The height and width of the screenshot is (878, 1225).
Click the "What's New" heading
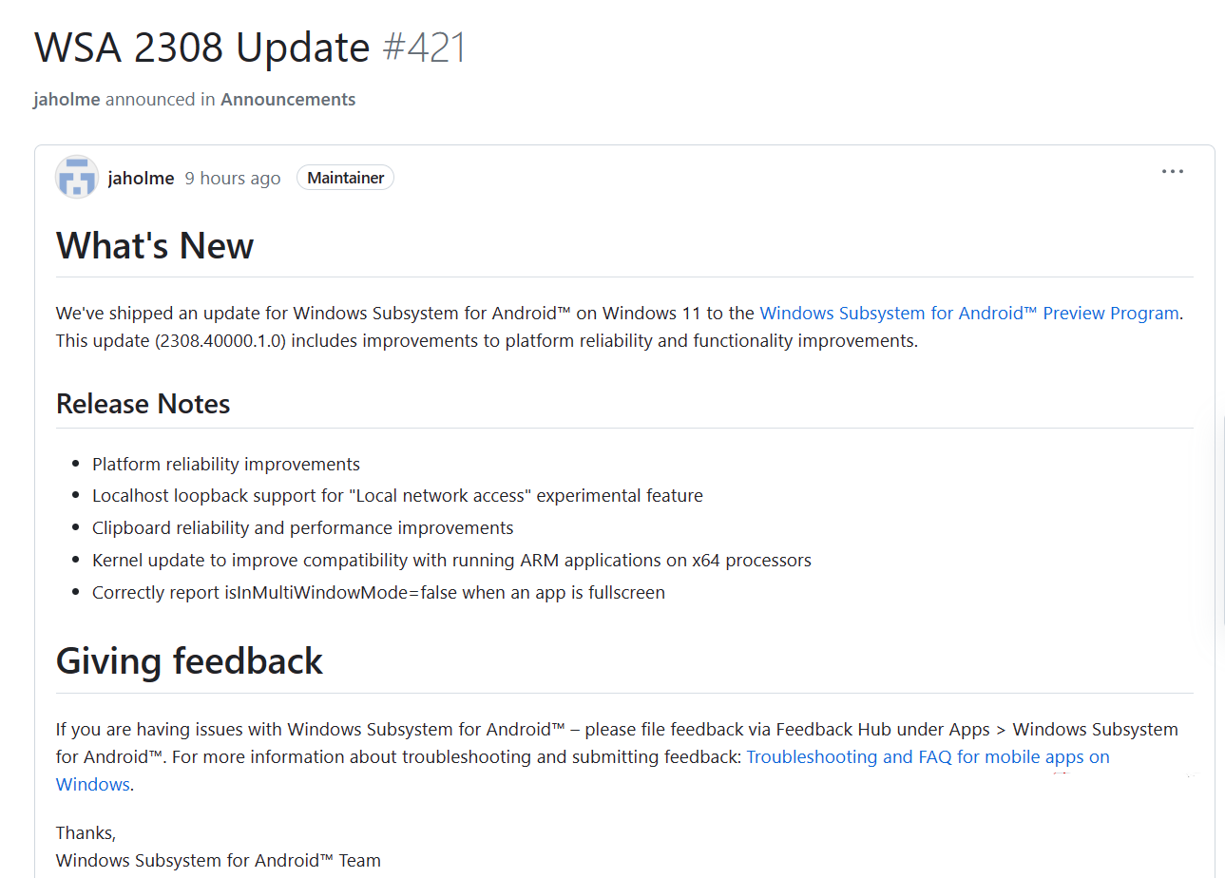(155, 246)
